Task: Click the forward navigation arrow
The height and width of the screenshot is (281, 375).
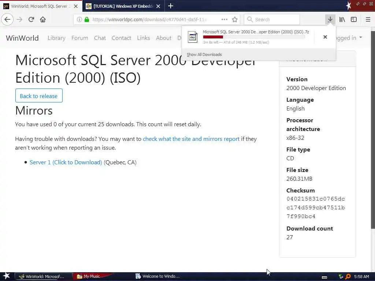Action: click(20, 19)
